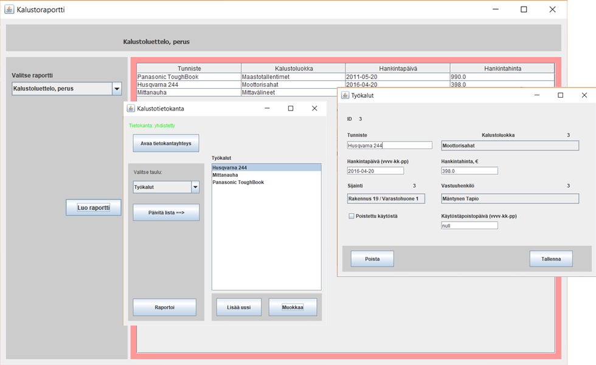The image size is (596, 365).
Task: Maximize the Työkalut window
Action: (x=560, y=95)
